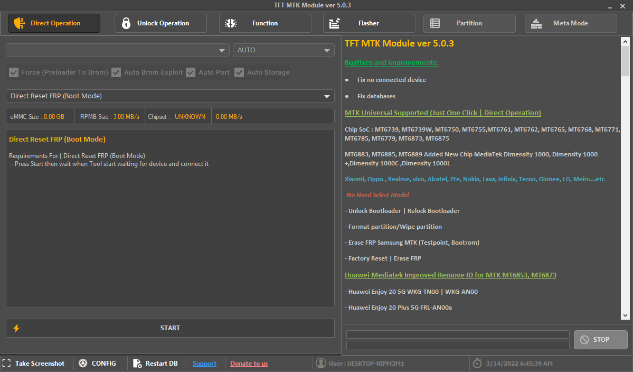Disable the Auto Port checkbox
This screenshot has width=633, height=372.
[x=191, y=72]
